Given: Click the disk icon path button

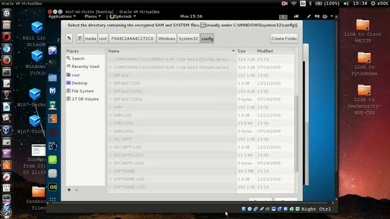Looking at the screenshot, I should pos(80,38).
